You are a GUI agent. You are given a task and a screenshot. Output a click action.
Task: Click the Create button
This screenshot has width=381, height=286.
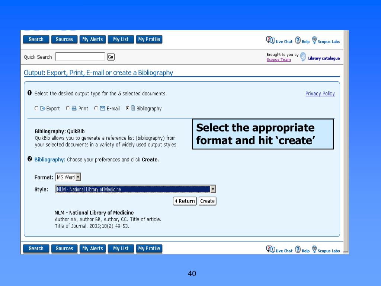pyautogui.click(x=207, y=201)
